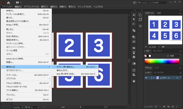Choose ドキュメント設定(D)... menu item
Viewport: 183px width, 109px height.
(26, 83)
